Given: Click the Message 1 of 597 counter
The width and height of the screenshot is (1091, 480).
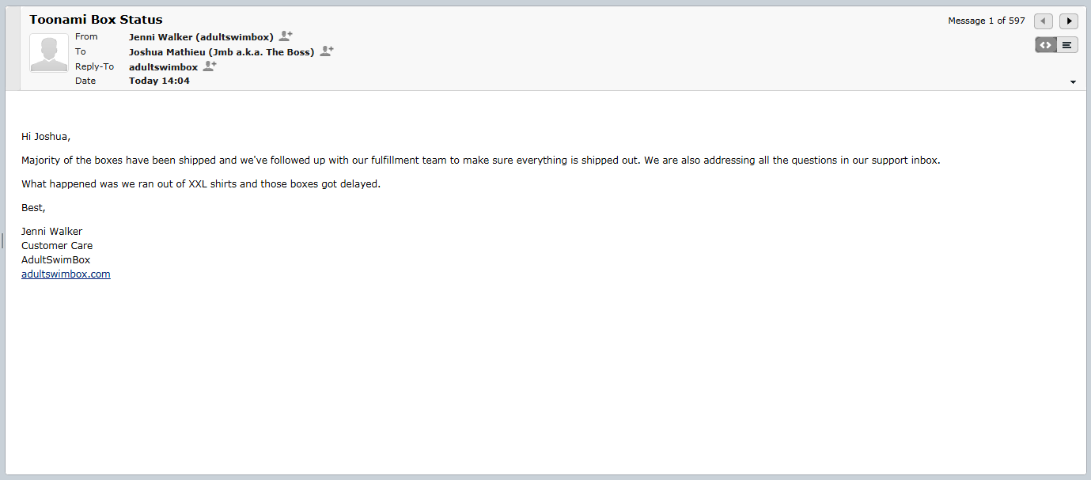Looking at the screenshot, I should point(986,21).
